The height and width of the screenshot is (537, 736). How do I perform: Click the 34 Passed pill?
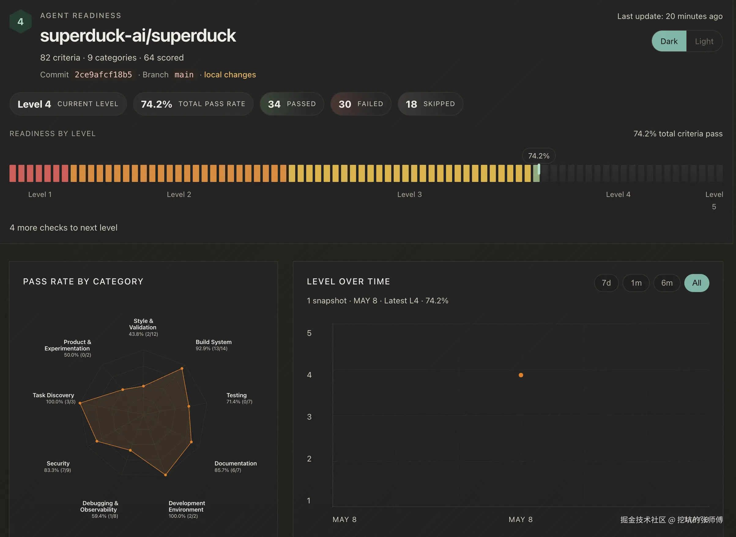[292, 104]
